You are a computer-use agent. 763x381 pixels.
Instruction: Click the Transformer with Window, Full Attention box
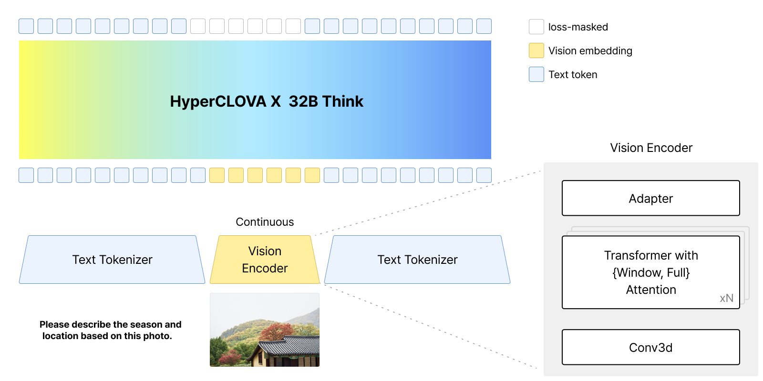pos(651,272)
